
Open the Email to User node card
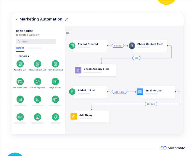pyautogui.click(x=158, y=92)
